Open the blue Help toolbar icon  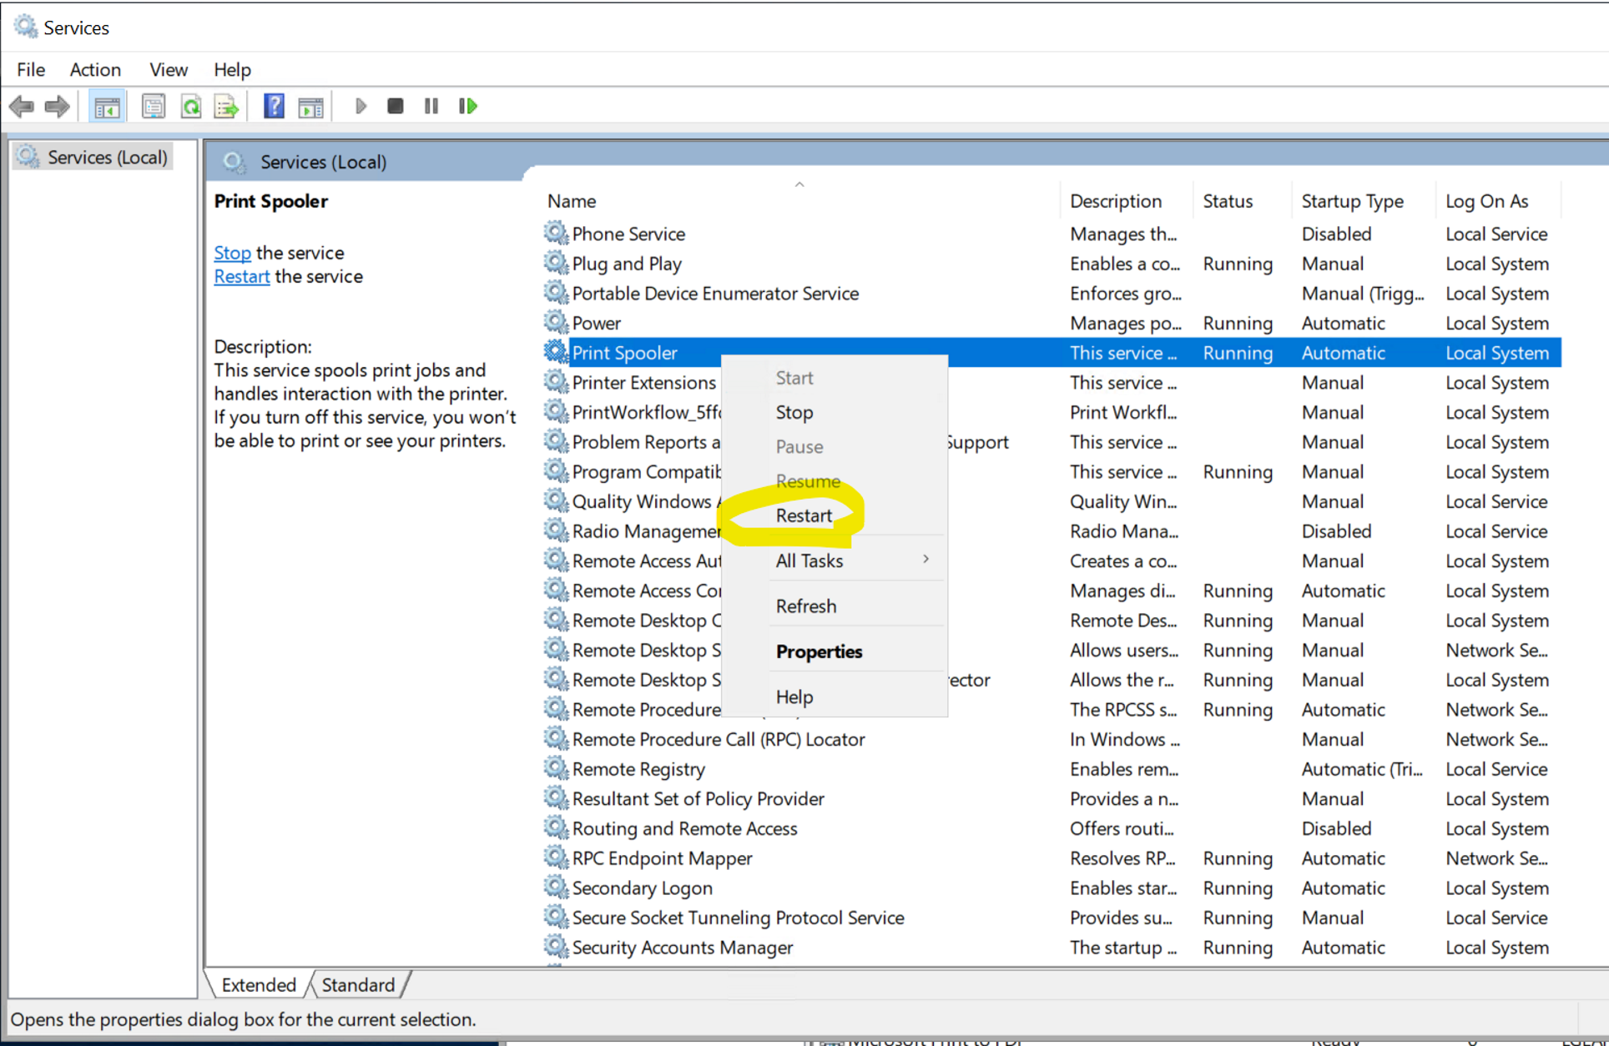[274, 107]
